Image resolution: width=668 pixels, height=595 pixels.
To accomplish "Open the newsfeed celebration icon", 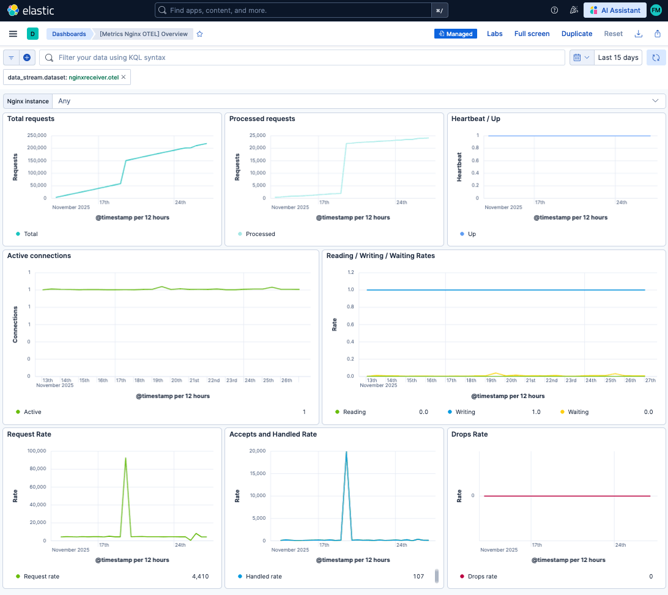I will point(573,10).
